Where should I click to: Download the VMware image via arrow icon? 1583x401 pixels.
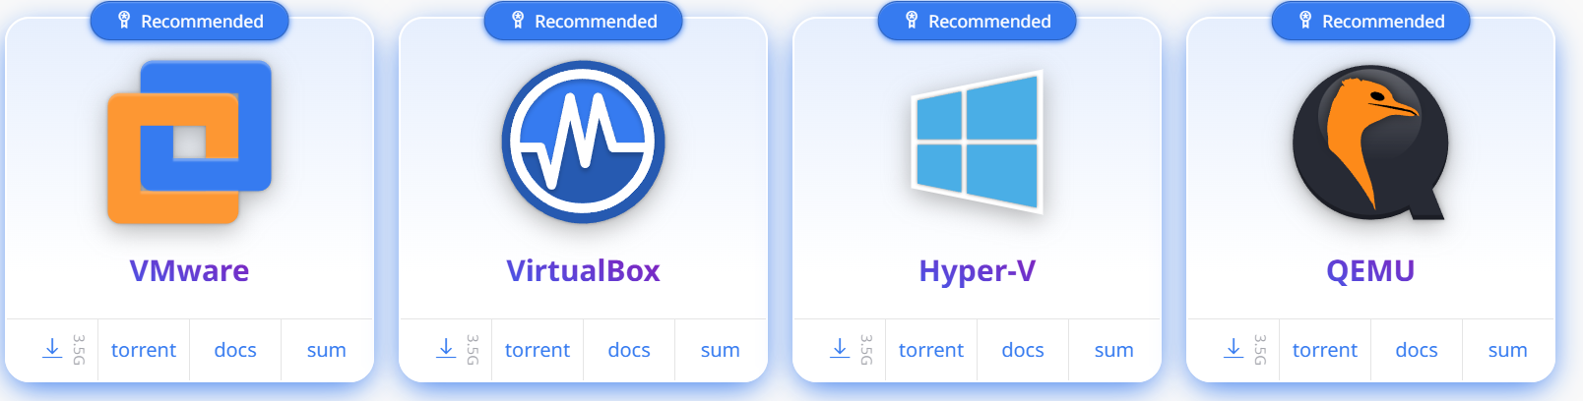click(x=52, y=348)
